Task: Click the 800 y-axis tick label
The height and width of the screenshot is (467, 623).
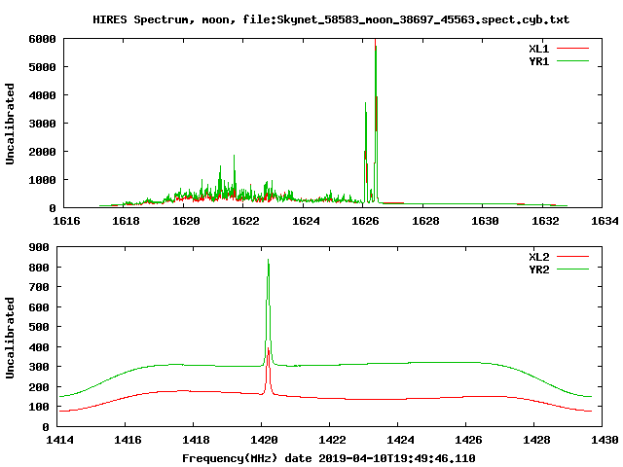Action: [x=39, y=268]
